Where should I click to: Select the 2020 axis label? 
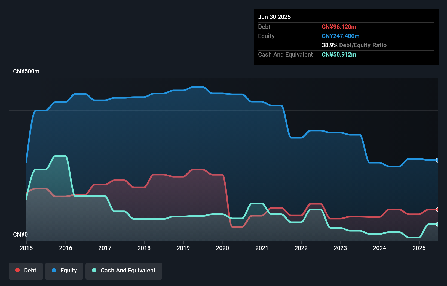click(222, 248)
